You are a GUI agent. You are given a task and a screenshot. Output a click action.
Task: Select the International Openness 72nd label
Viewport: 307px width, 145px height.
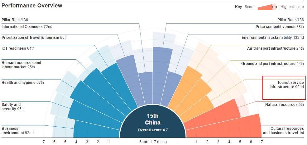point(27,26)
